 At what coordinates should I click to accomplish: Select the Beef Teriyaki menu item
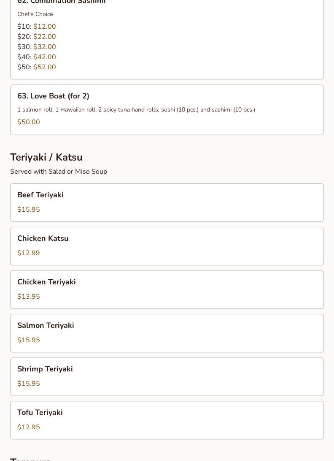point(40,195)
